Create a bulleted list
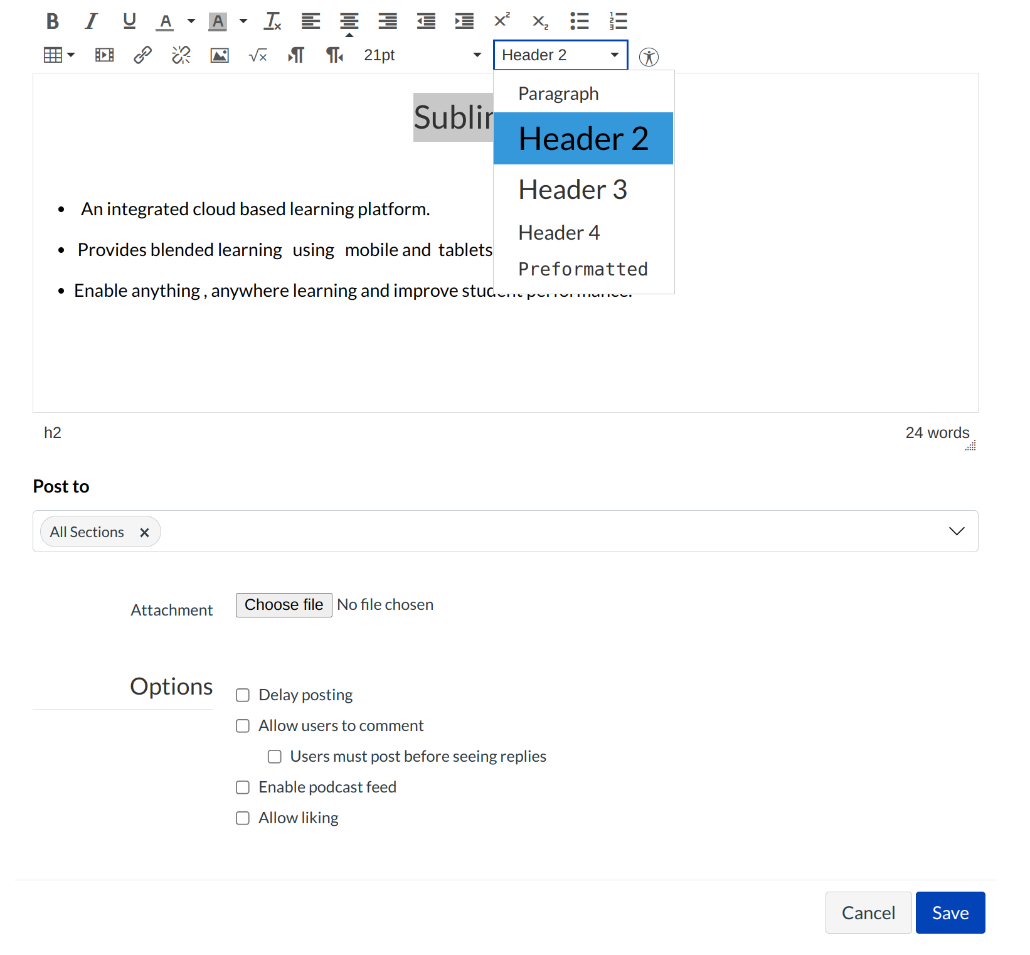Image resolution: width=1030 pixels, height=955 pixels. click(579, 21)
